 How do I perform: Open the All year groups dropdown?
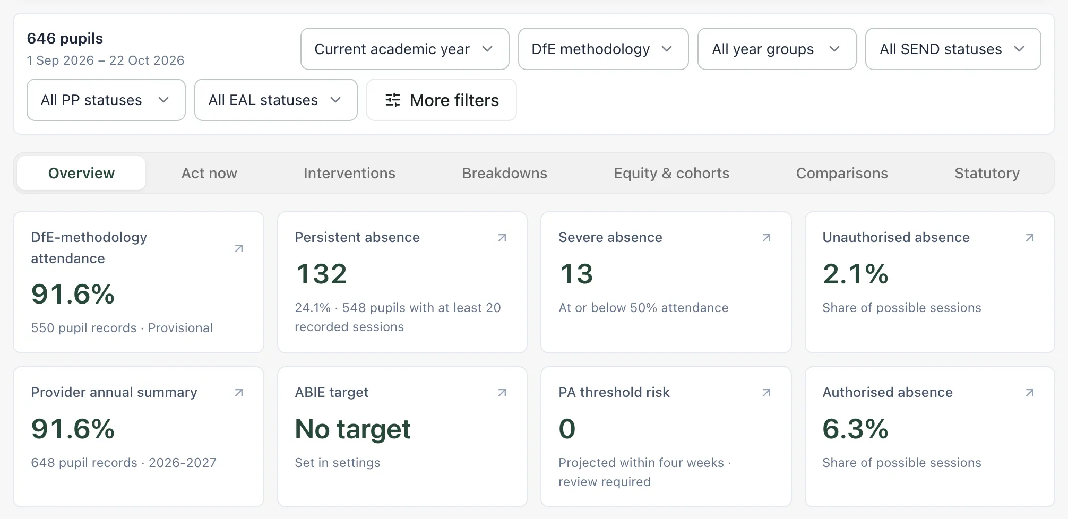(x=777, y=49)
